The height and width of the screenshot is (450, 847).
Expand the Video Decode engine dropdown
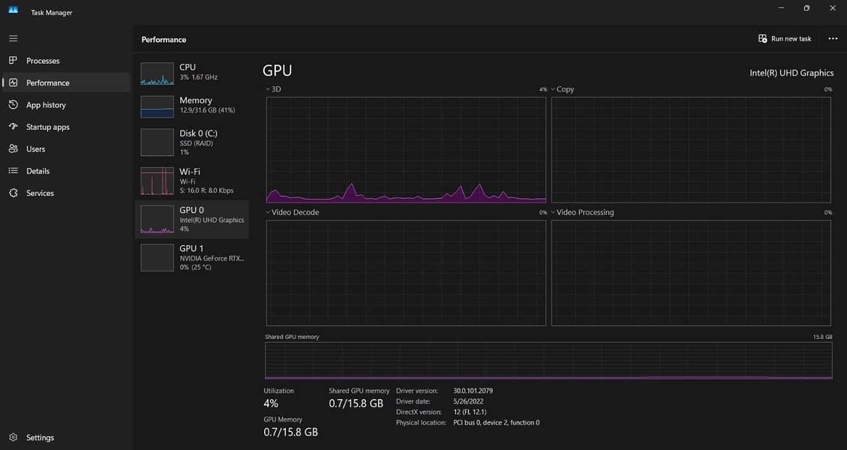pyautogui.click(x=269, y=212)
